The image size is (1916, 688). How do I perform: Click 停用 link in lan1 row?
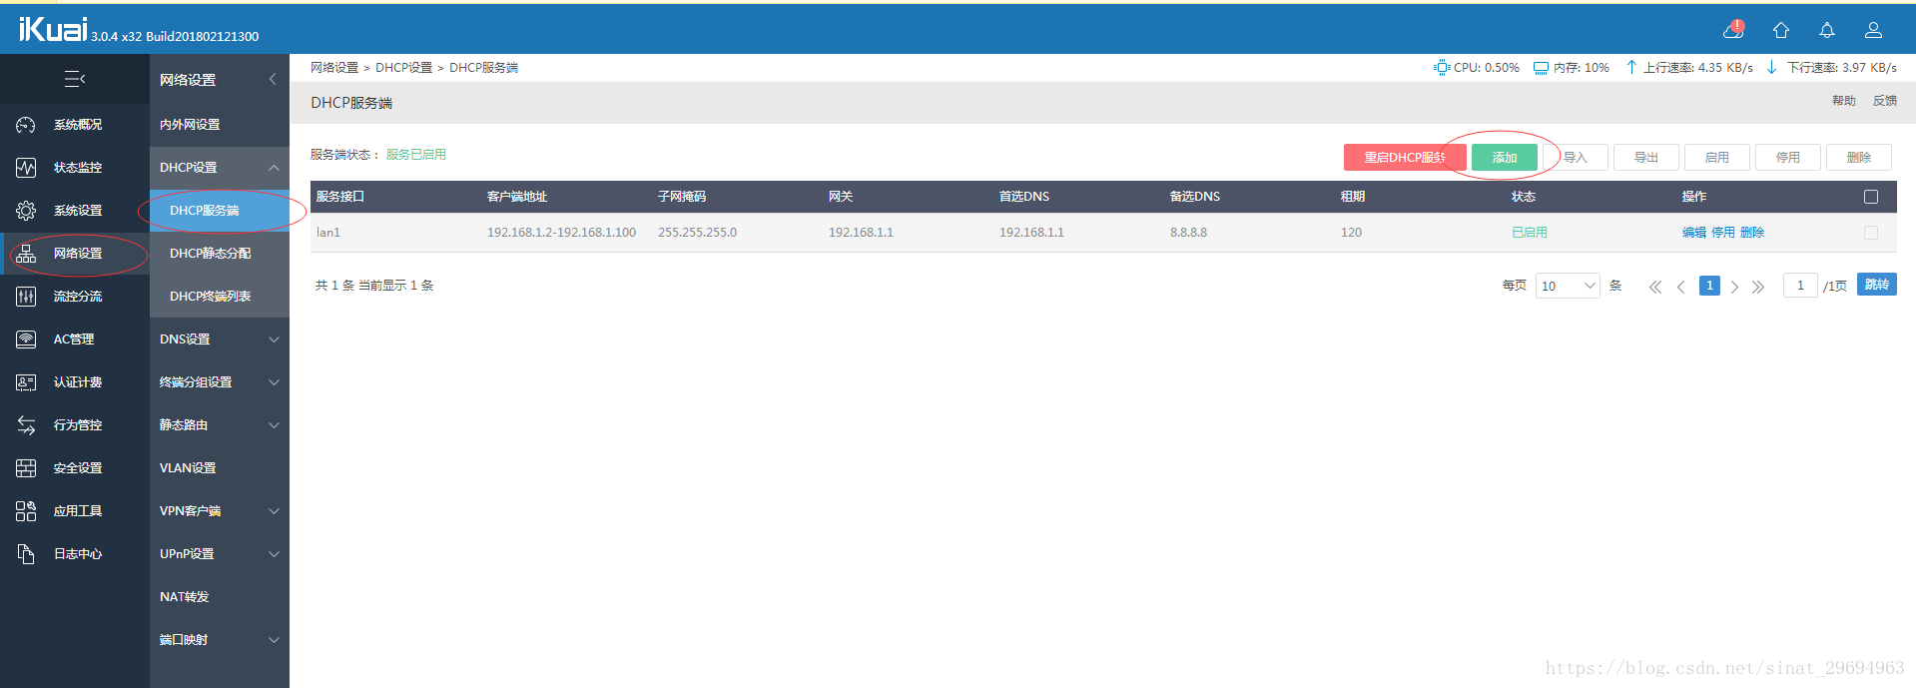click(1723, 233)
